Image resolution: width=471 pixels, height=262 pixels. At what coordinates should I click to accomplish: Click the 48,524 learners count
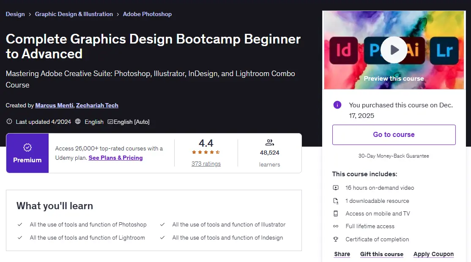[270, 153]
